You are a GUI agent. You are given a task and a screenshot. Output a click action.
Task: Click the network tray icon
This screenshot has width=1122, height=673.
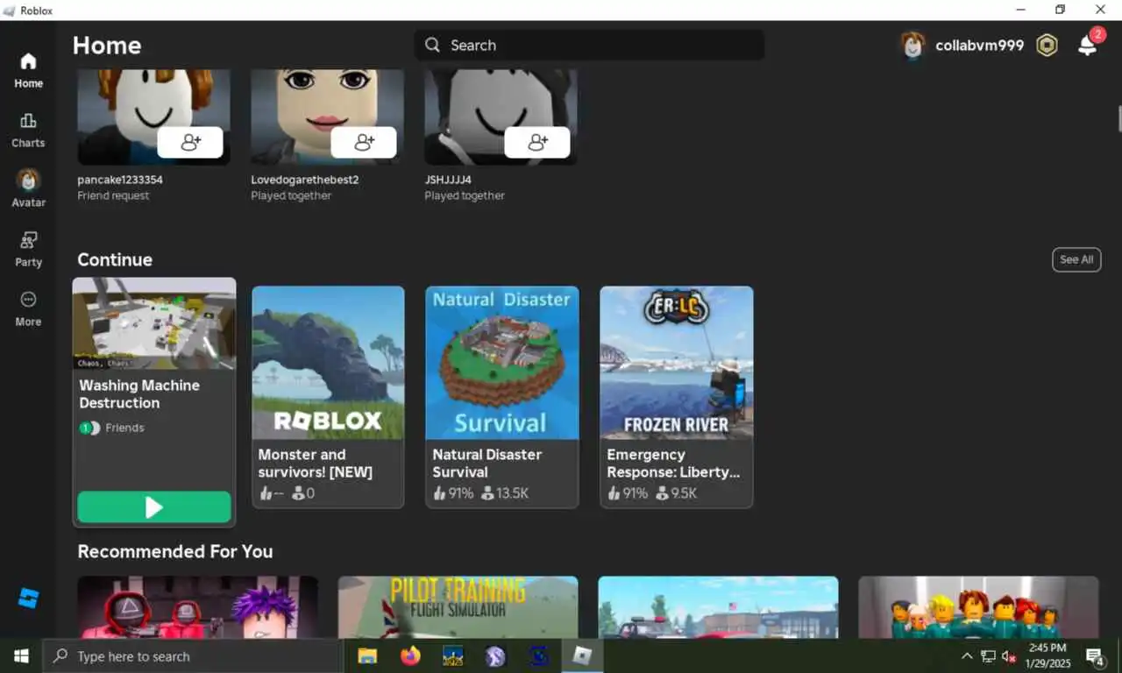[x=988, y=656]
